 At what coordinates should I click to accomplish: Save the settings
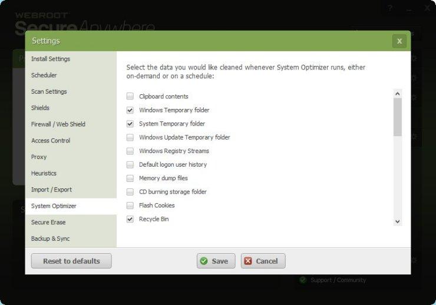216,261
